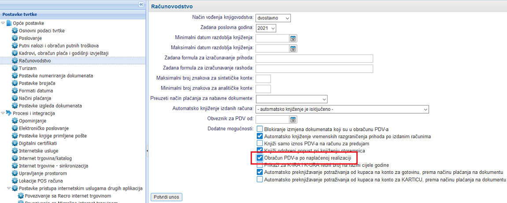
Task: Click gear icon beside Postavke knjige primljene pošte
Action: 15,135
